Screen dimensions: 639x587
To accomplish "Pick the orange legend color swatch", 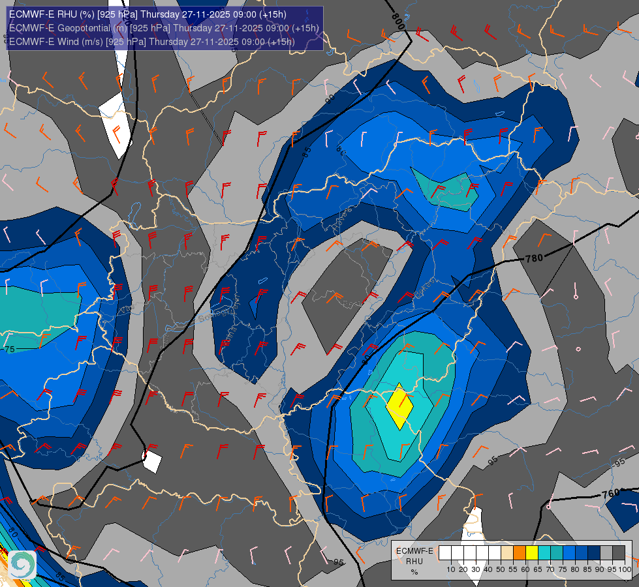I will coord(520,553).
